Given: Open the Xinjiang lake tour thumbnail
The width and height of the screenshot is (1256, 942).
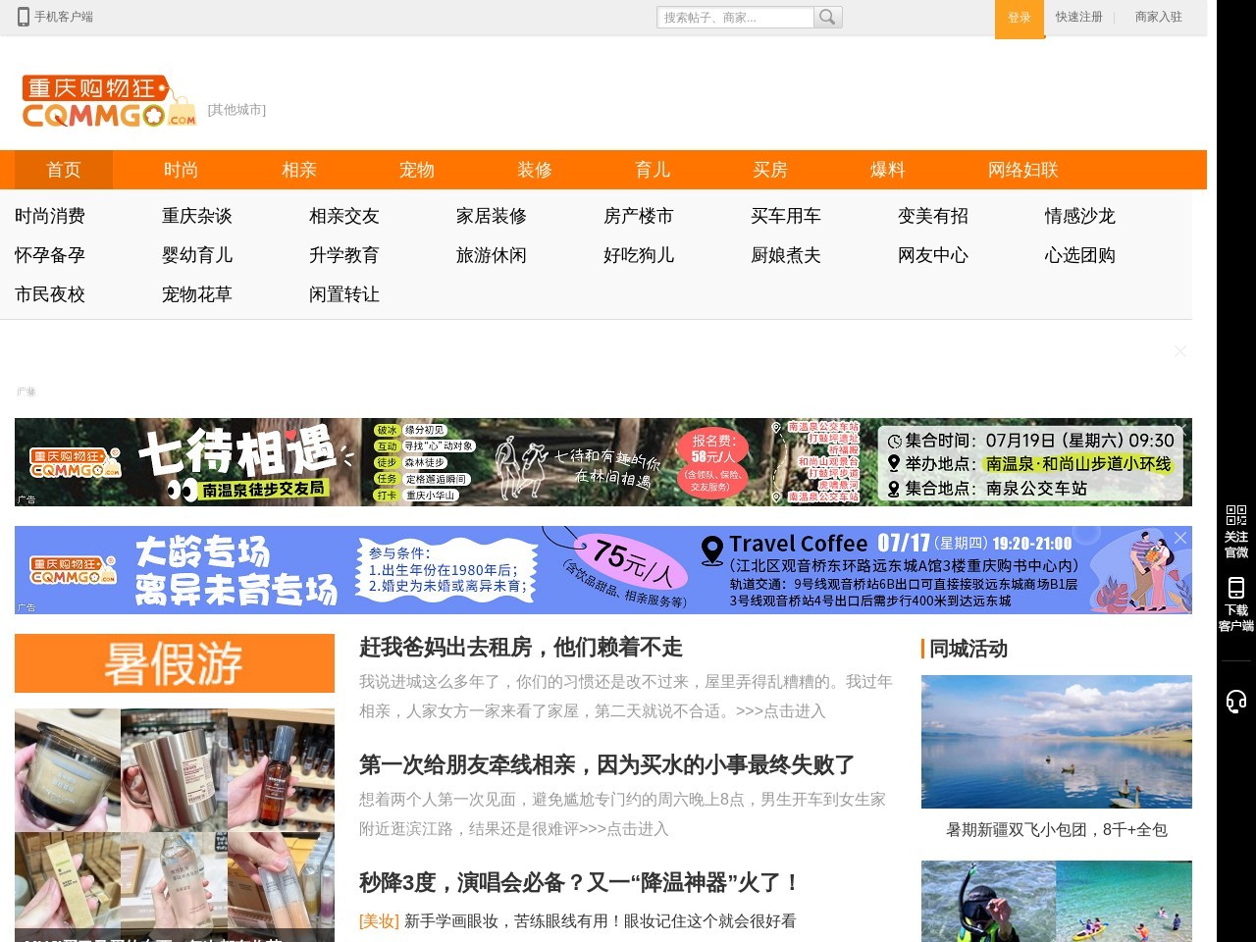Looking at the screenshot, I should [x=1057, y=742].
